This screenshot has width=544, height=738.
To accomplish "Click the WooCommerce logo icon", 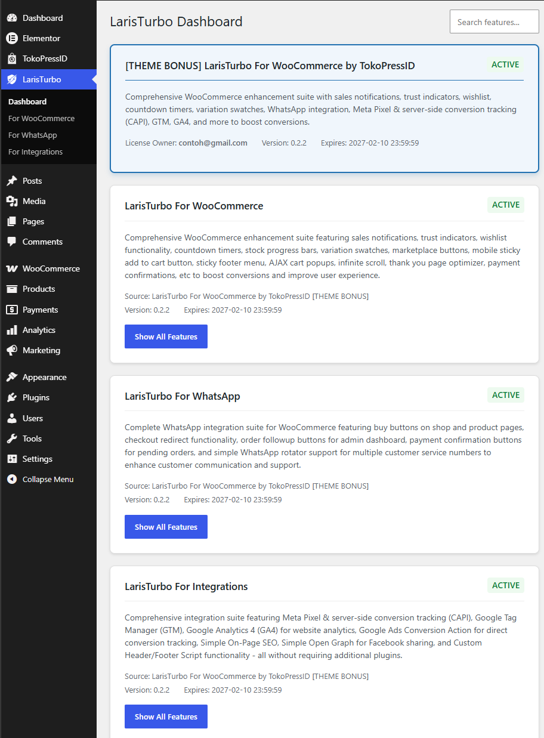I will click(12, 268).
